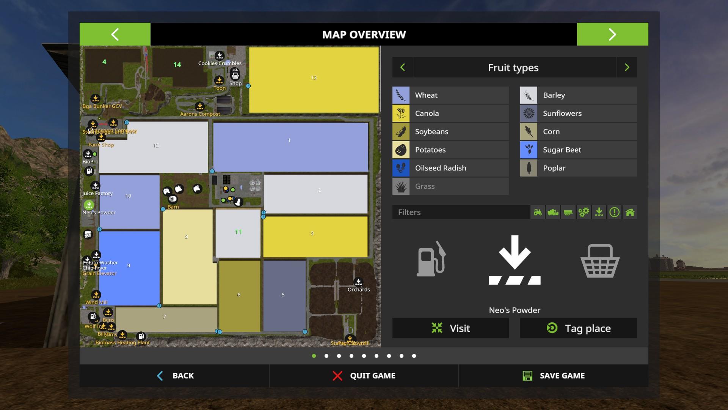The height and width of the screenshot is (410, 728).
Task: Go to next map overview page
Action: pyautogui.click(x=612, y=34)
